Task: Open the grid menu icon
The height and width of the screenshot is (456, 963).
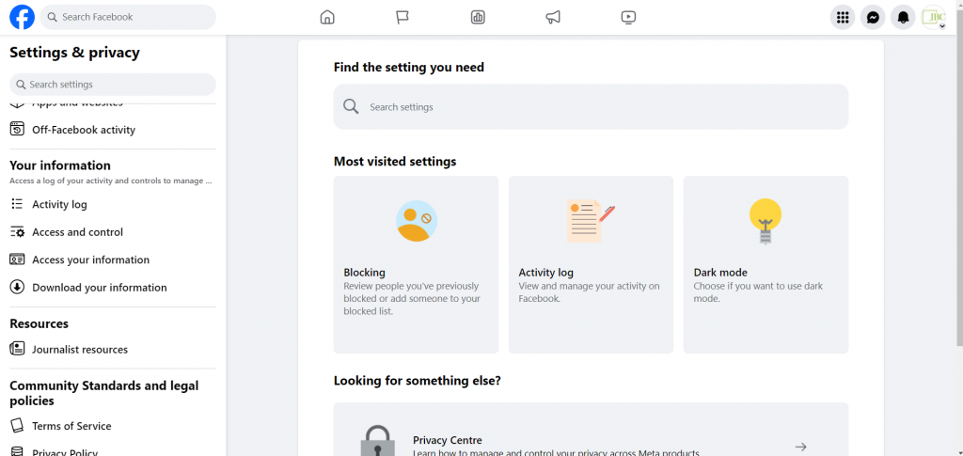Action: (843, 17)
